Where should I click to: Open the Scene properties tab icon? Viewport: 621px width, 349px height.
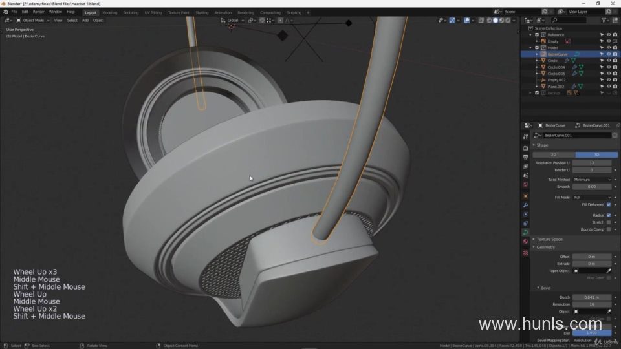tap(525, 176)
